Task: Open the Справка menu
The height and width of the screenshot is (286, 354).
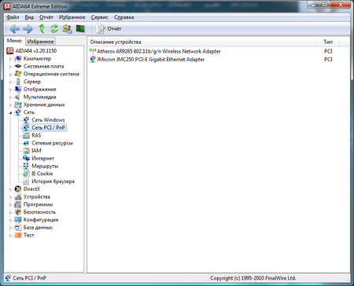Action: point(124,17)
